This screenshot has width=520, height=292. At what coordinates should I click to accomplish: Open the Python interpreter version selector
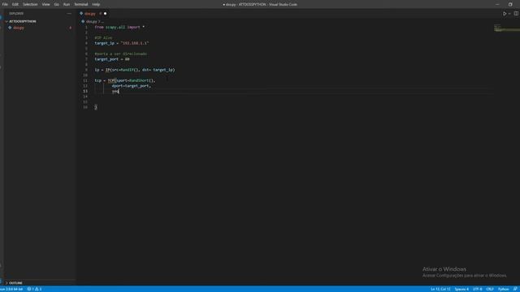click(x=12, y=289)
